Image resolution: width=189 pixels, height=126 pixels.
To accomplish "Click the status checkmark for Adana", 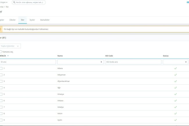I will pos(176,68).
